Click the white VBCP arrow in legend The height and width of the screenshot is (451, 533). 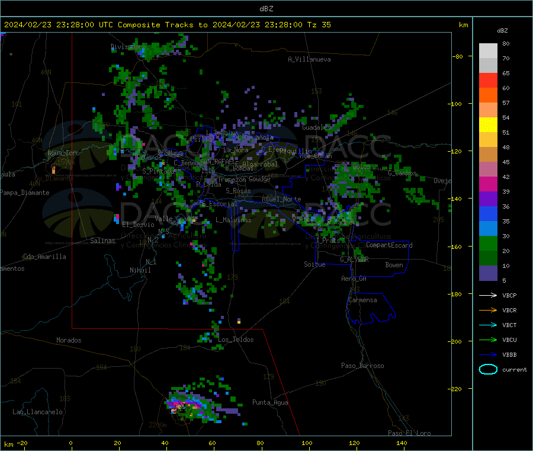(x=488, y=295)
